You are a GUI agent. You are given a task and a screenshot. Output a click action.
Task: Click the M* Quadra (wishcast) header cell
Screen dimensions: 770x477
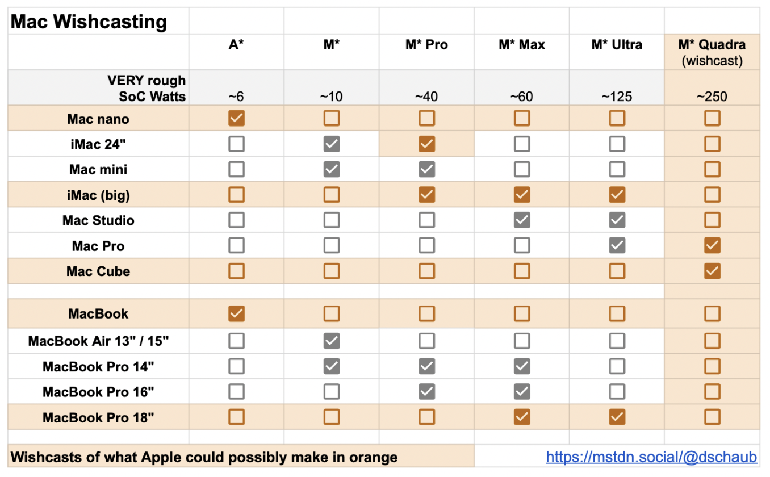click(712, 52)
